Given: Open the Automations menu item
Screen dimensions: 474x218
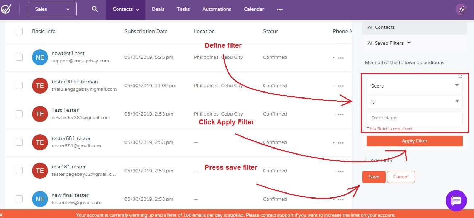Looking at the screenshot, I should (217, 9).
